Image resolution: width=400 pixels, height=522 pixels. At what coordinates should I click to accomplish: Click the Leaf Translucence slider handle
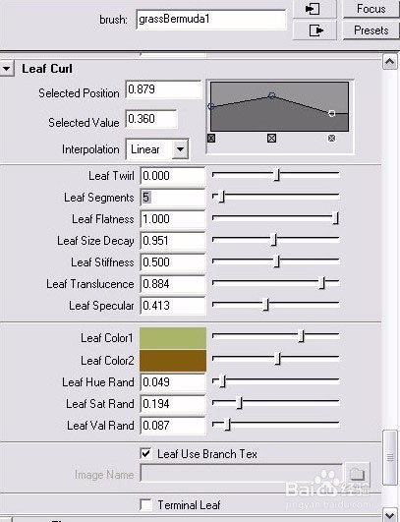coord(321,283)
